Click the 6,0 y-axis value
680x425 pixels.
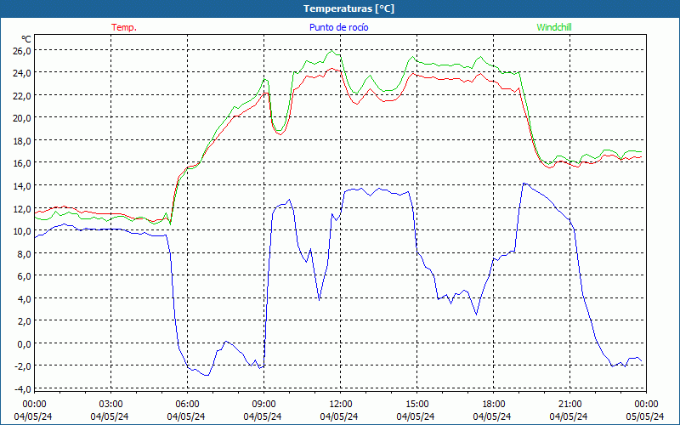click(x=25, y=275)
